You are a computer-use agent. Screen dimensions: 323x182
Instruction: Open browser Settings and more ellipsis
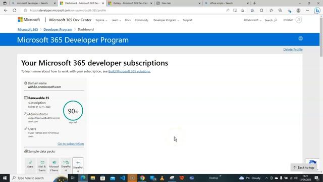[x=307, y=10]
